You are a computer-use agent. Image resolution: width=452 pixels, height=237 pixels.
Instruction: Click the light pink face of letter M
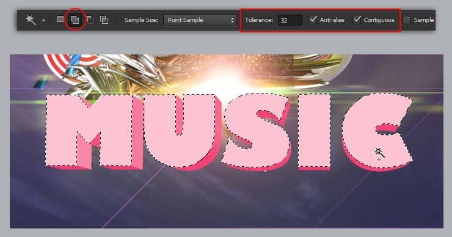click(x=62, y=129)
